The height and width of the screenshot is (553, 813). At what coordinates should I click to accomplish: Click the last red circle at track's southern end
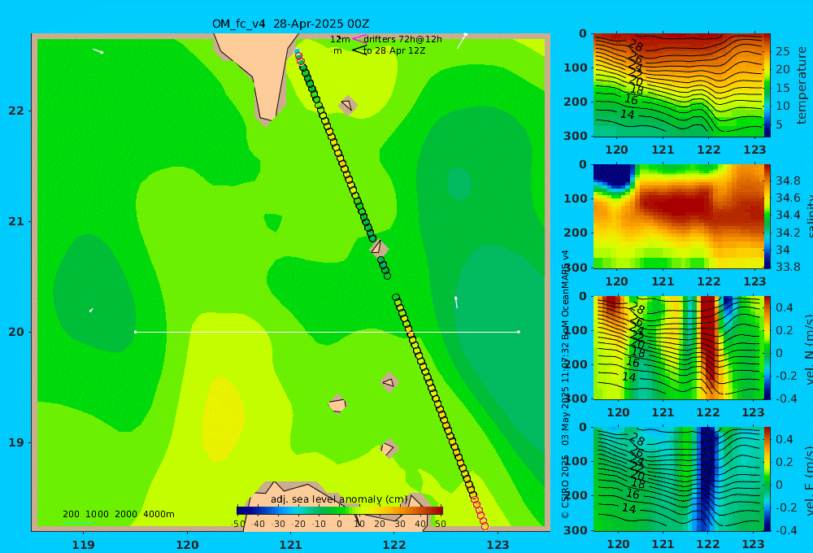click(x=485, y=526)
